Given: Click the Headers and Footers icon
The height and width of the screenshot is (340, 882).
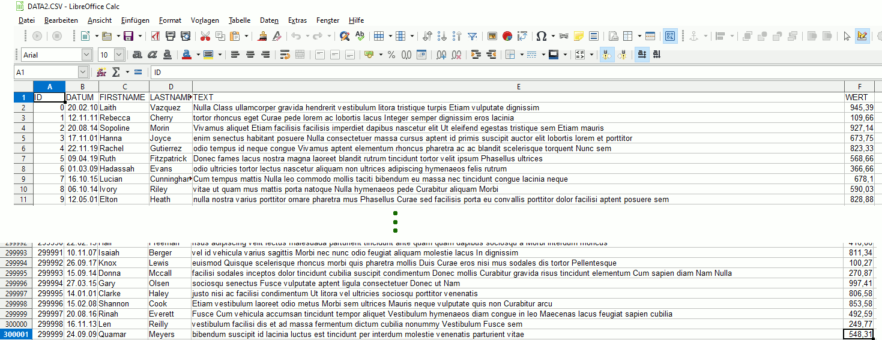Looking at the screenshot, I should (x=594, y=36).
